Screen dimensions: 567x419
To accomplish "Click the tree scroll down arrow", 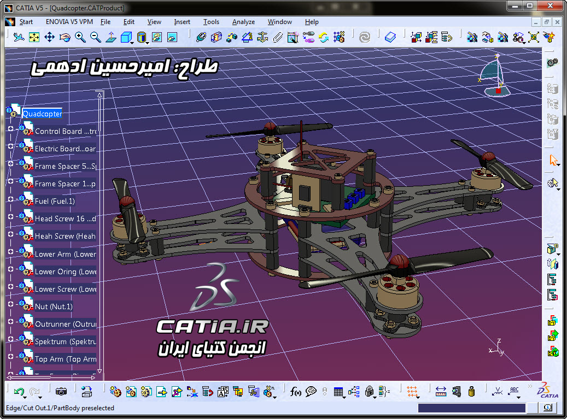I will click(x=100, y=371).
